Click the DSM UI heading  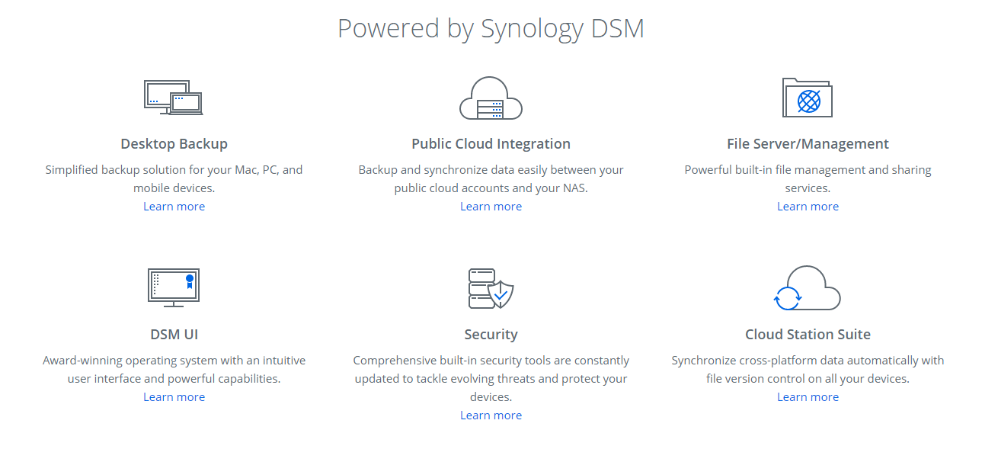click(174, 335)
